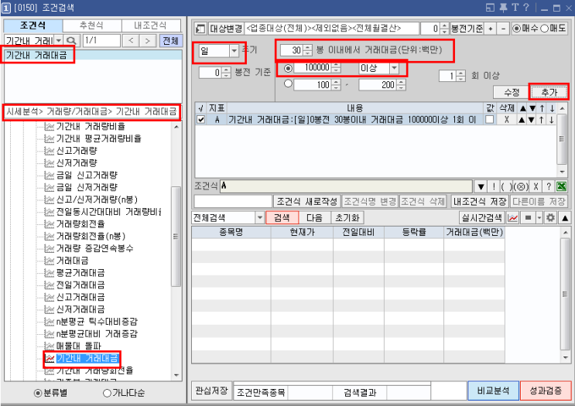Select the 100000 이상 radio option

pyautogui.click(x=288, y=68)
